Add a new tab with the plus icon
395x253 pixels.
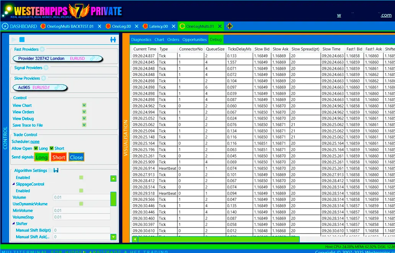[x=229, y=26]
